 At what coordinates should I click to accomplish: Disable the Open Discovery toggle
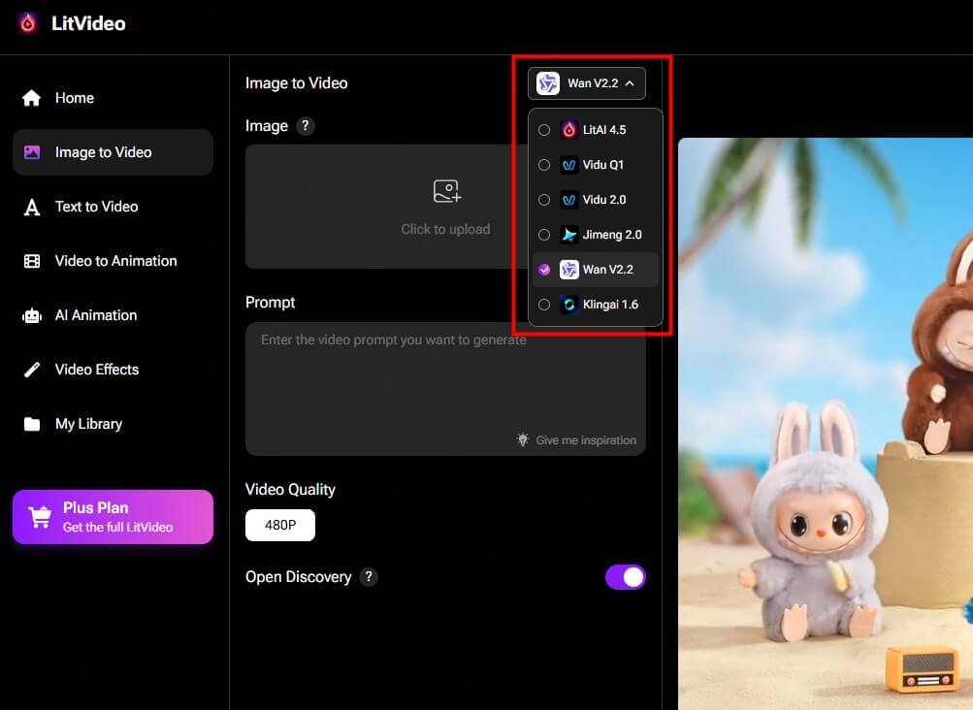pyautogui.click(x=626, y=576)
